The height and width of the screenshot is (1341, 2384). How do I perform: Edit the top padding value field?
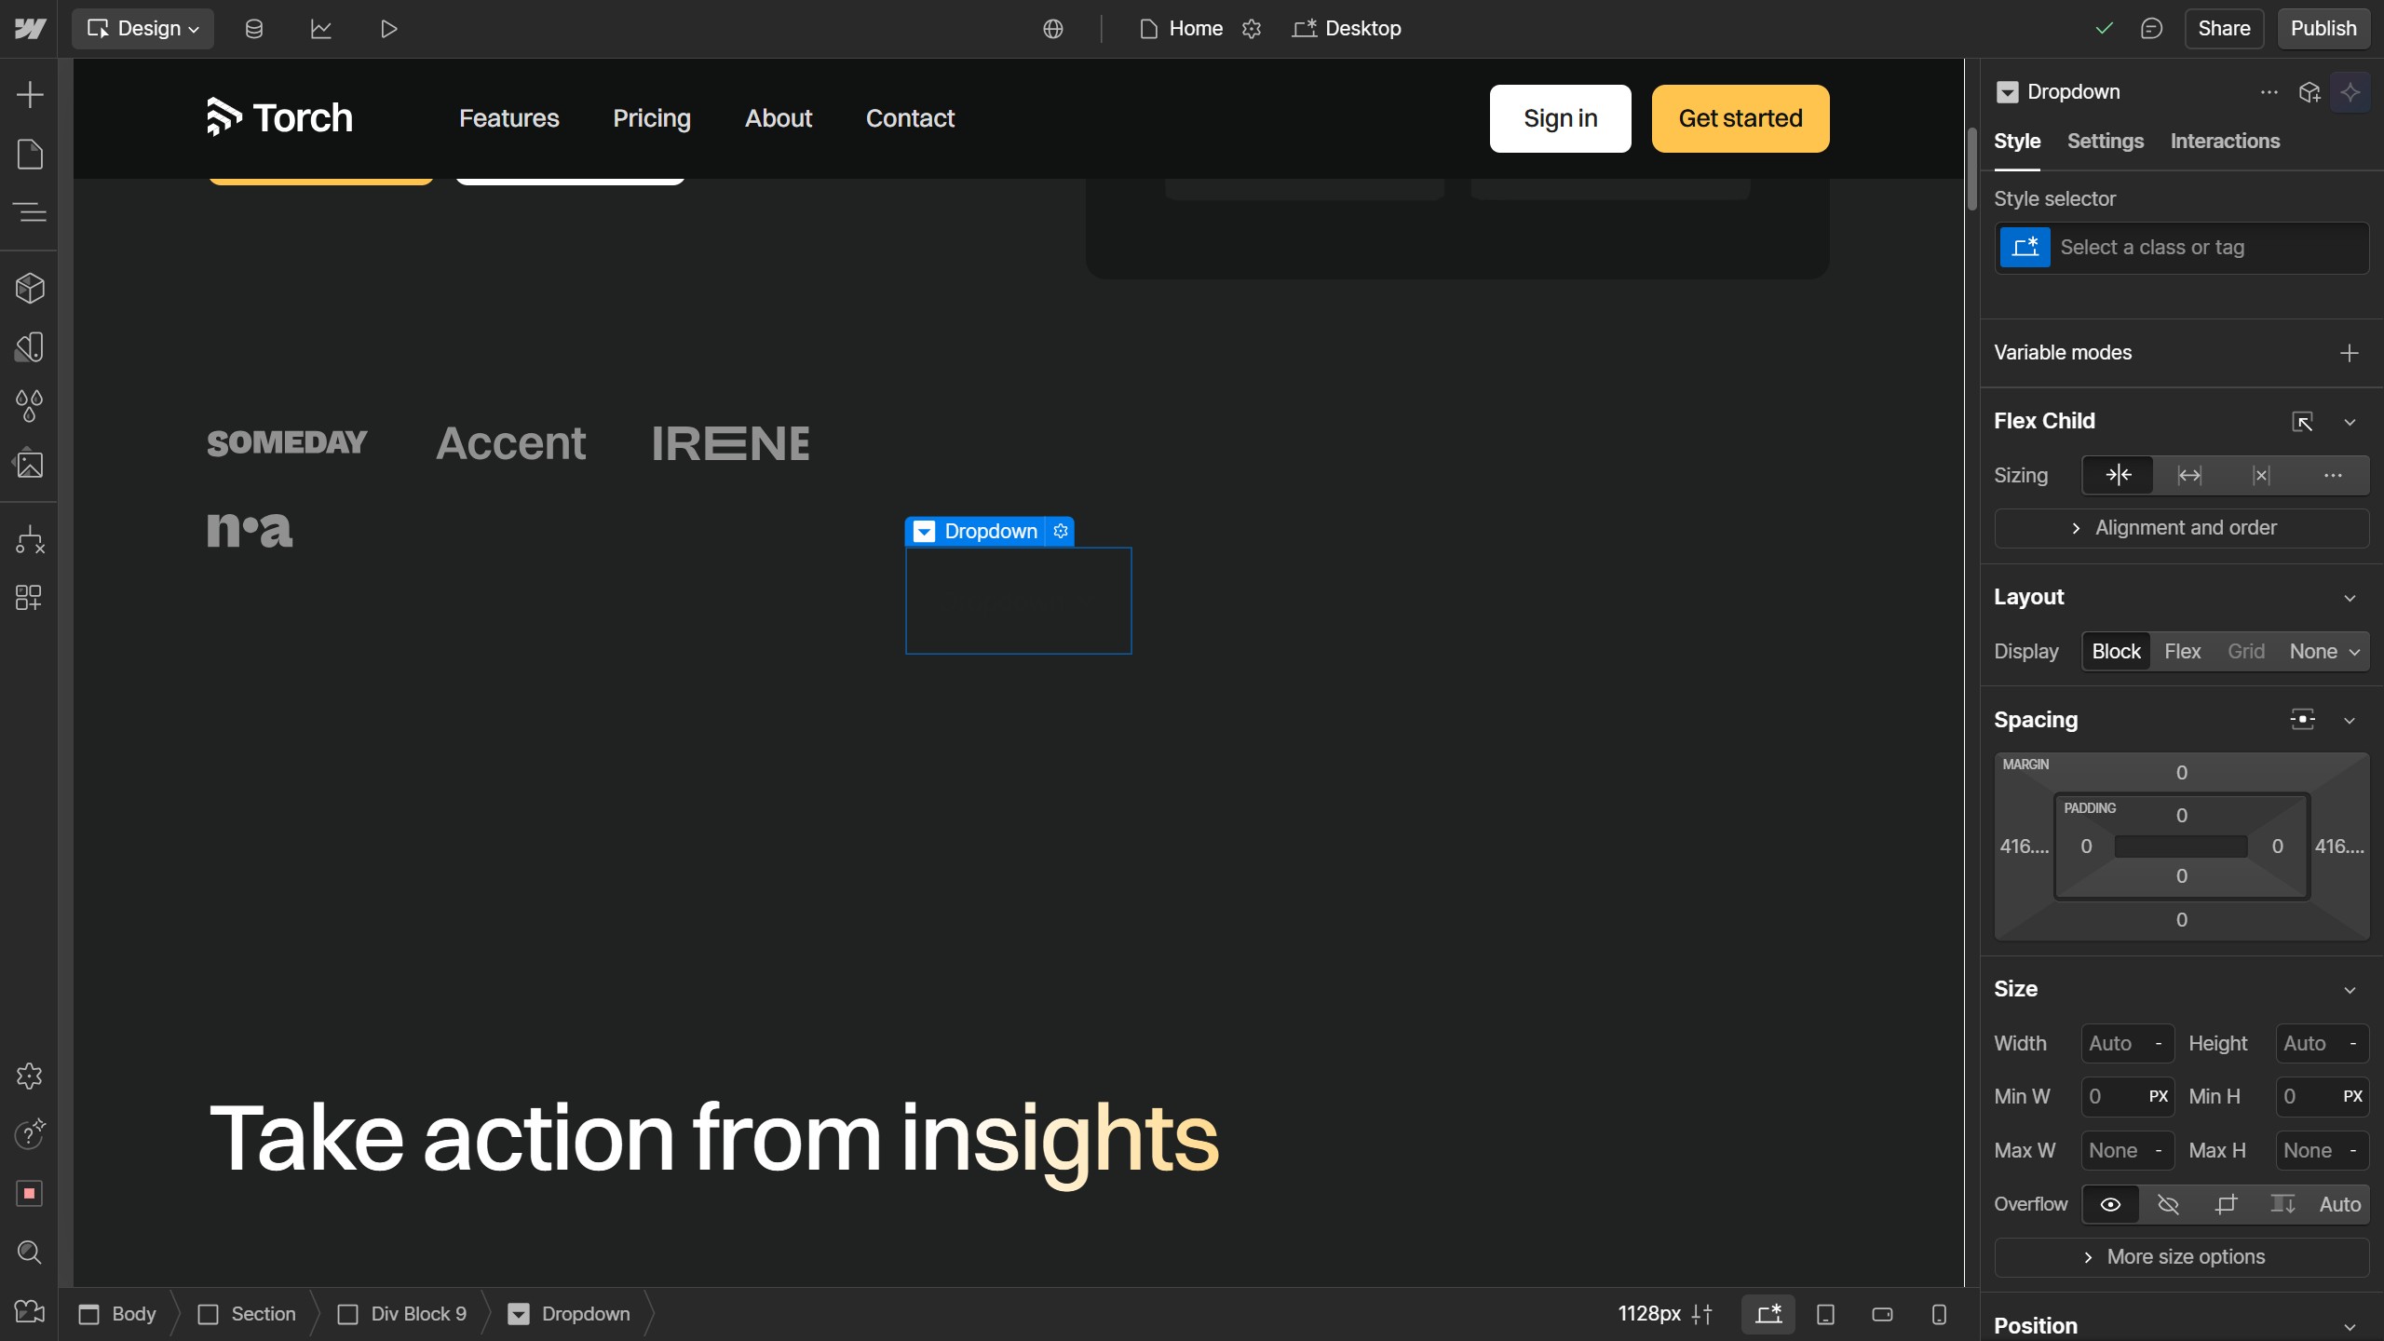[x=2181, y=814]
